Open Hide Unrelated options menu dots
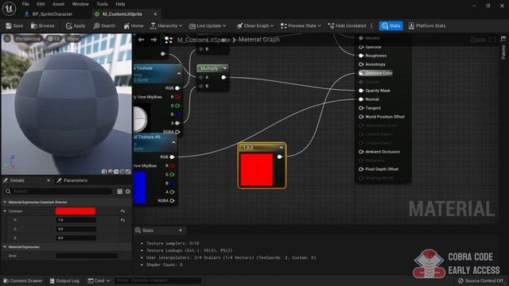 pos(371,25)
